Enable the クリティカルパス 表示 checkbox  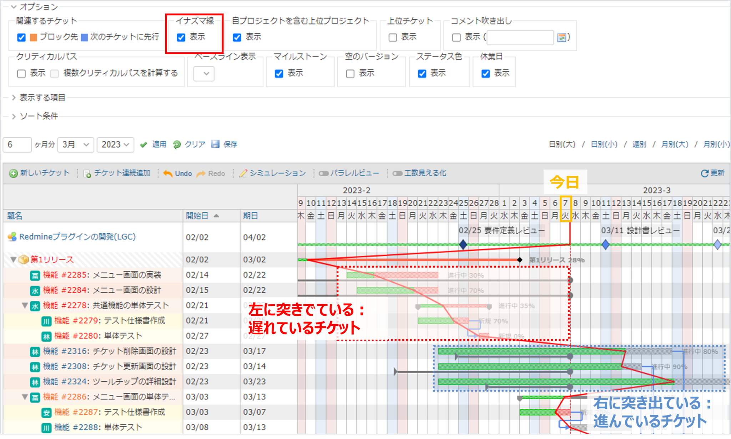point(21,73)
